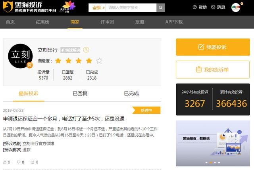Go to 首页 navigation tab
Screen dimensions: 254x170
pyautogui.click(x=10, y=22)
